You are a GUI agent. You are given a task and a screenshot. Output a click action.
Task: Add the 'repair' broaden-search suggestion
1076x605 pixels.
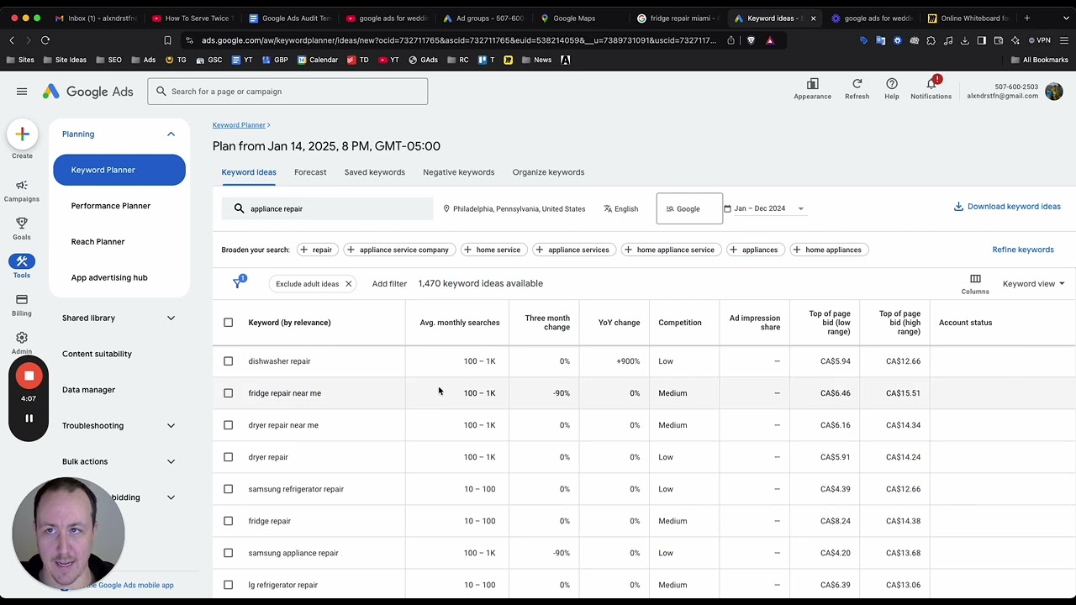pyautogui.click(x=316, y=250)
